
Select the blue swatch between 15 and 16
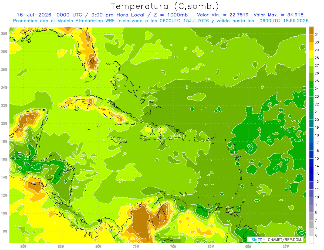(311, 155)
